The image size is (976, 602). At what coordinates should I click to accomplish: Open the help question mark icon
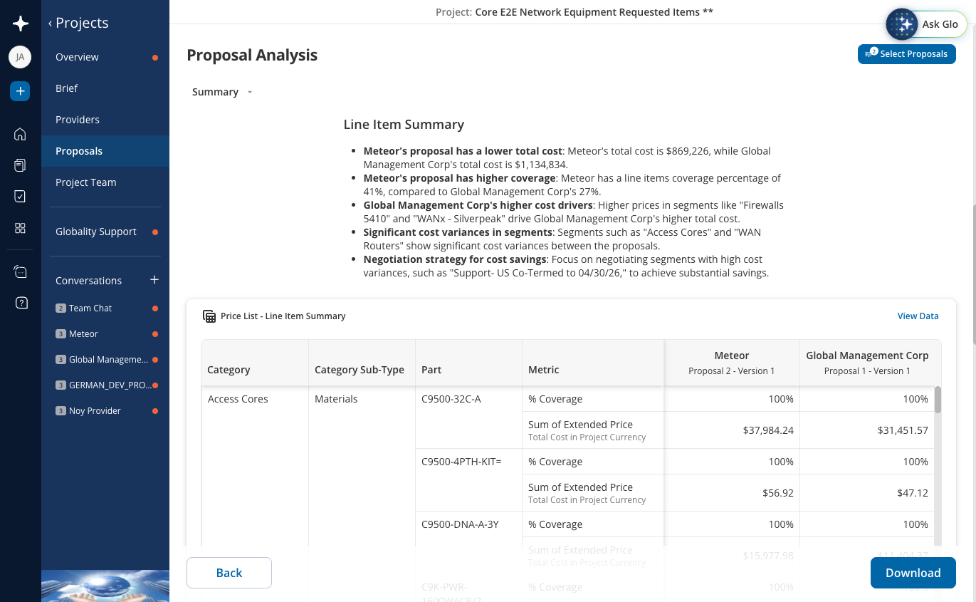[21, 303]
